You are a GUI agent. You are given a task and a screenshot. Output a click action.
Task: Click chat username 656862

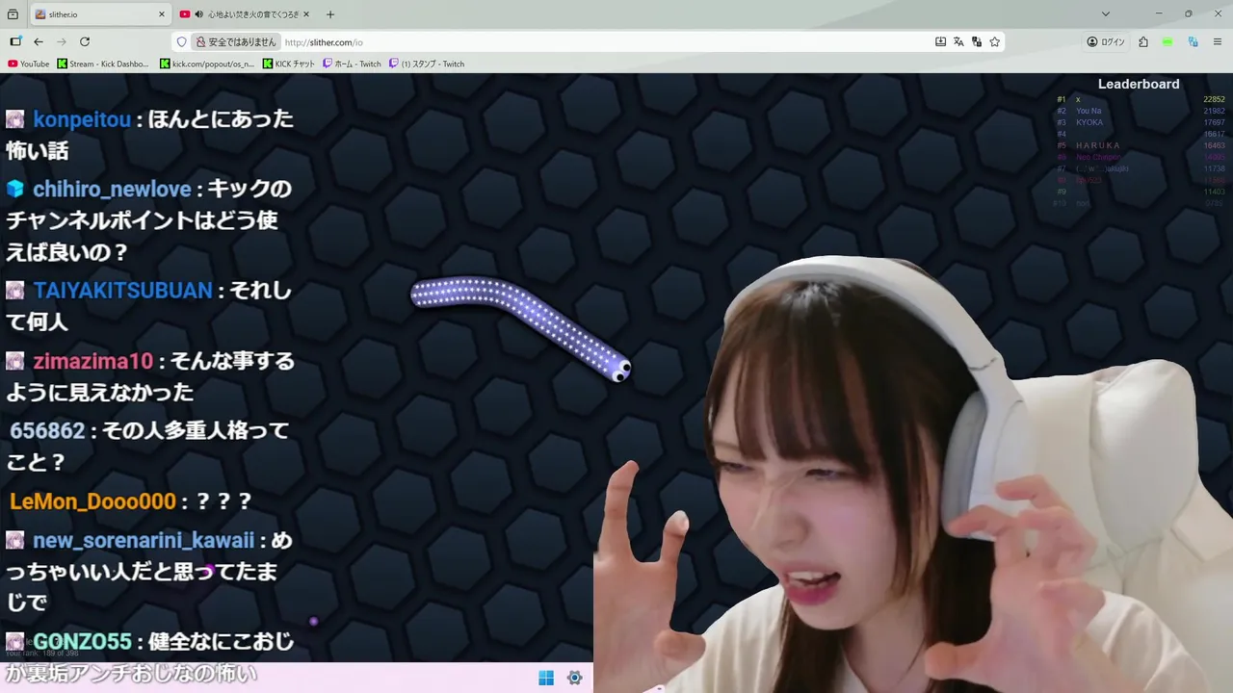(47, 430)
